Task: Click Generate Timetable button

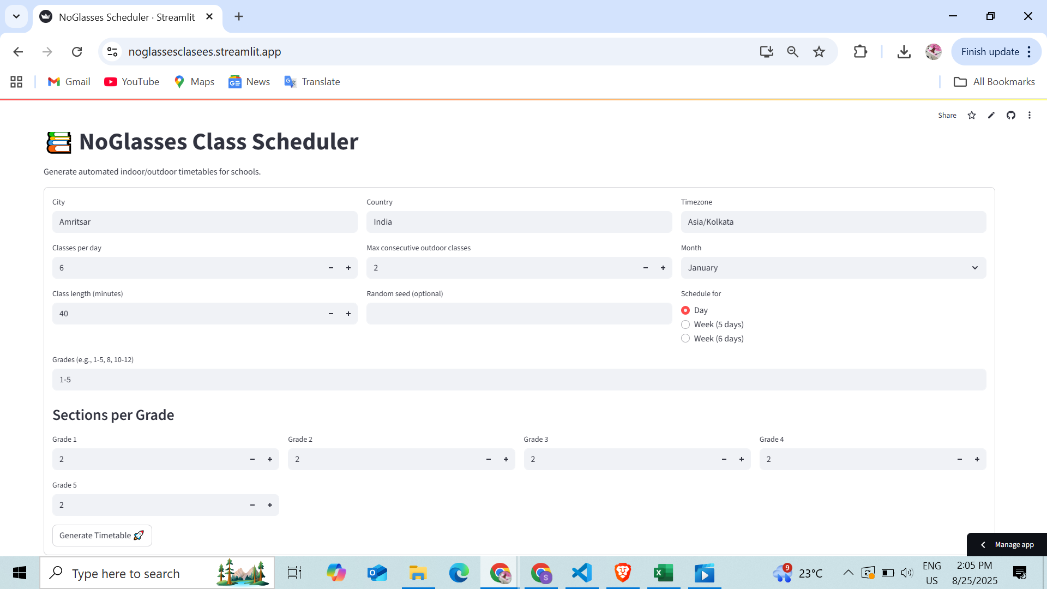Action: [102, 536]
